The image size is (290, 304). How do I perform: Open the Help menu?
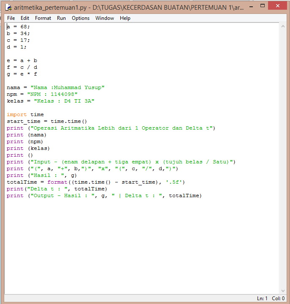[125, 18]
